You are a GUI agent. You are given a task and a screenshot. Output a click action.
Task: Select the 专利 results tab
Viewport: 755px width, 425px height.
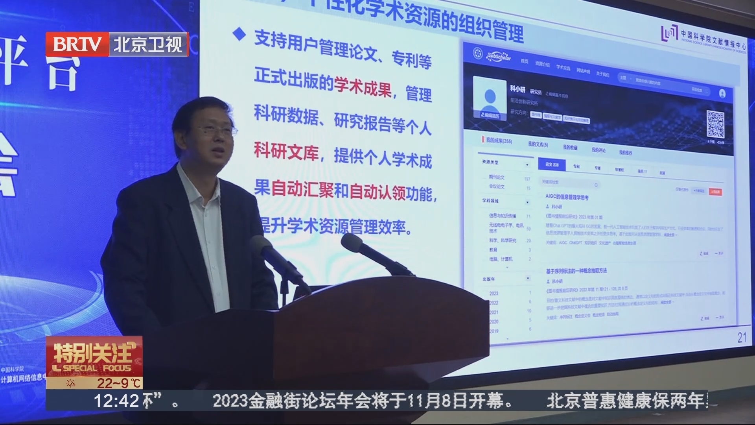[576, 166]
